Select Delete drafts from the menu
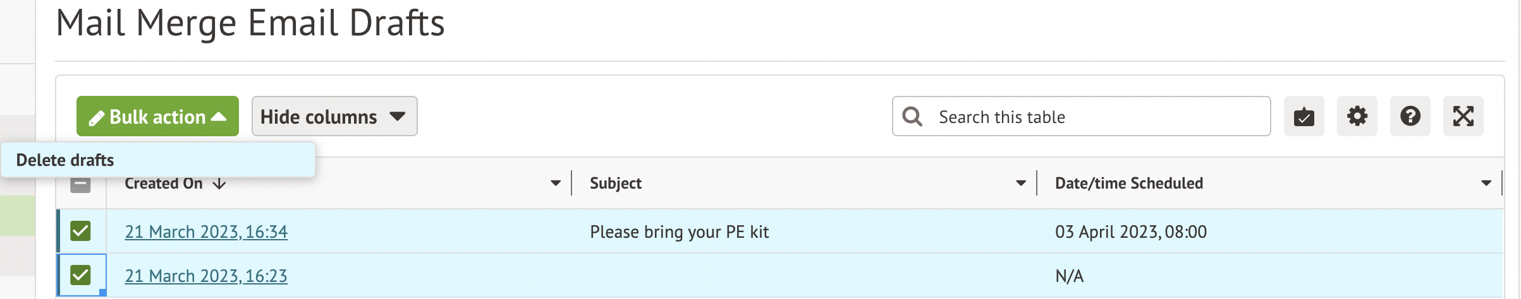1521x299 pixels. tap(65, 160)
